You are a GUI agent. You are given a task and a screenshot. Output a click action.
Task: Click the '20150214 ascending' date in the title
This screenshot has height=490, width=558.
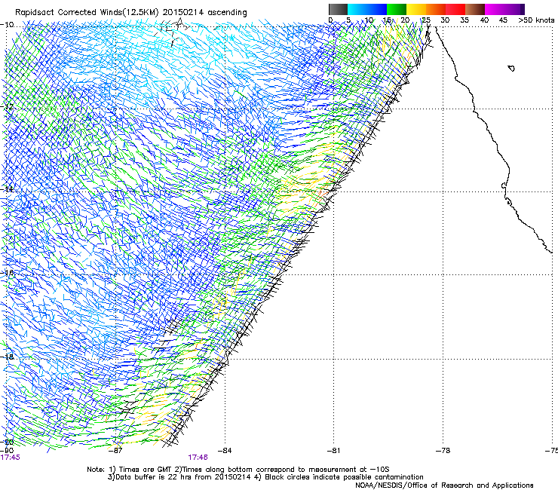pyautogui.click(x=205, y=13)
